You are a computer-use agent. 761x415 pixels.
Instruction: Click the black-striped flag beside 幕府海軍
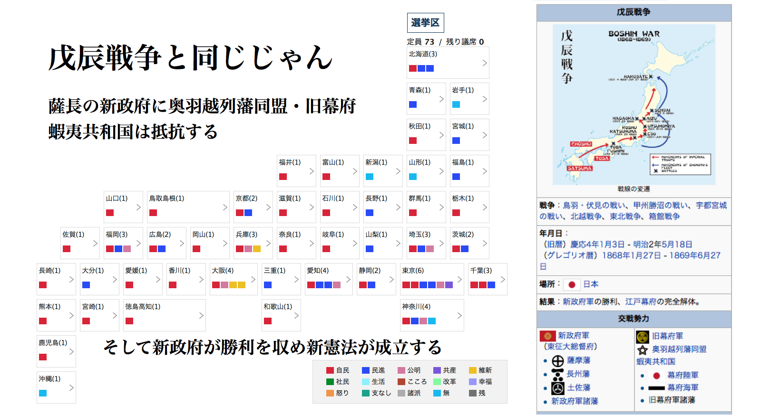coord(656,388)
